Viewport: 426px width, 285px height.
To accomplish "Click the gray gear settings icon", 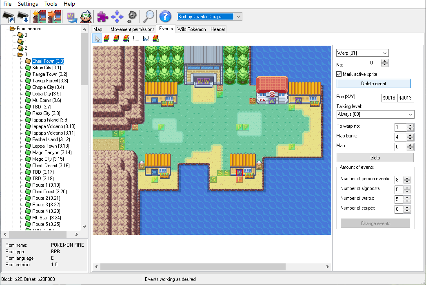I will 132,17.
